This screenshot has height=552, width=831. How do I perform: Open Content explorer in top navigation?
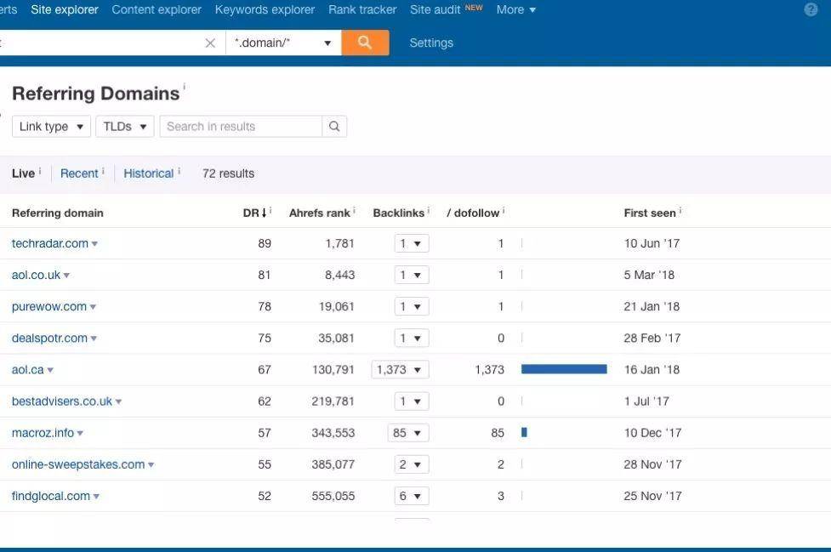click(x=157, y=9)
